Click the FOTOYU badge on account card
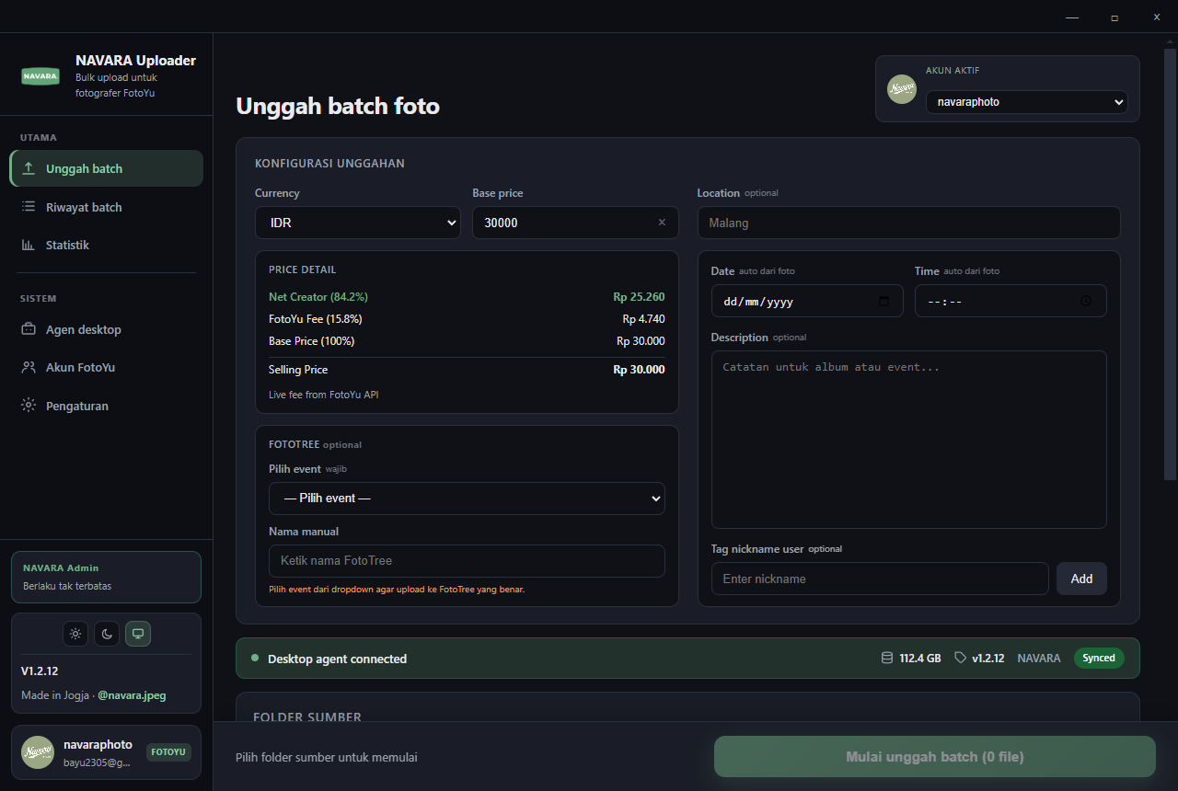The image size is (1178, 791). click(168, 751)
